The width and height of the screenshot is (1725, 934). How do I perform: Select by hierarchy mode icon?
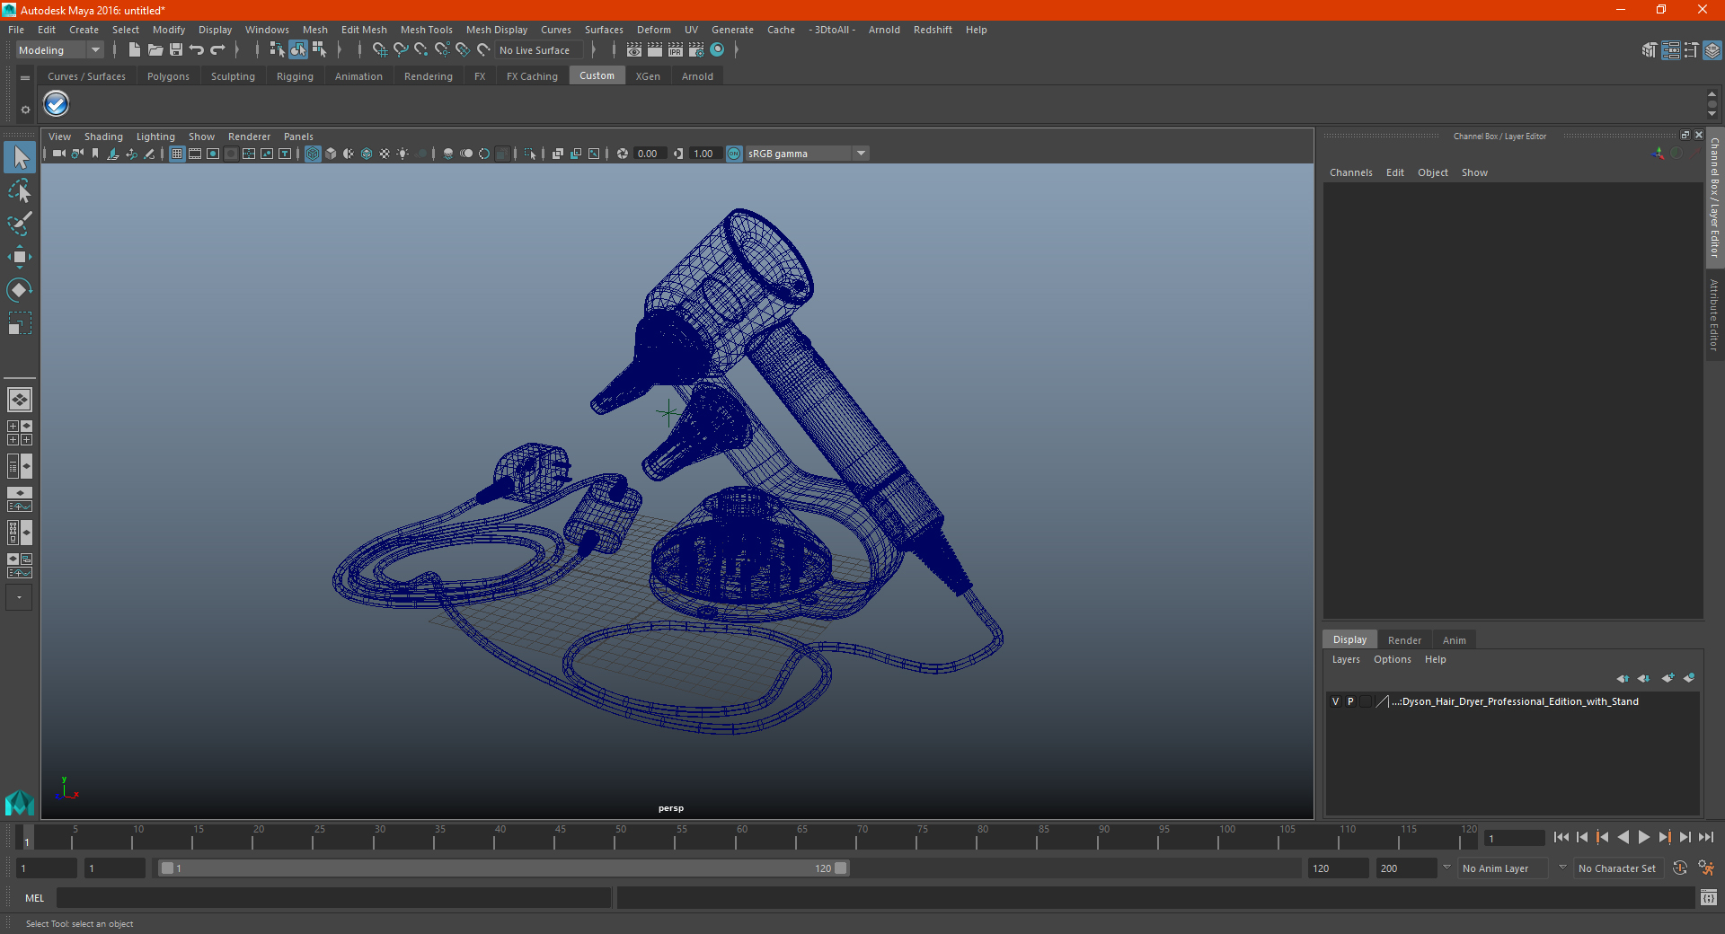tap(277, 50)
